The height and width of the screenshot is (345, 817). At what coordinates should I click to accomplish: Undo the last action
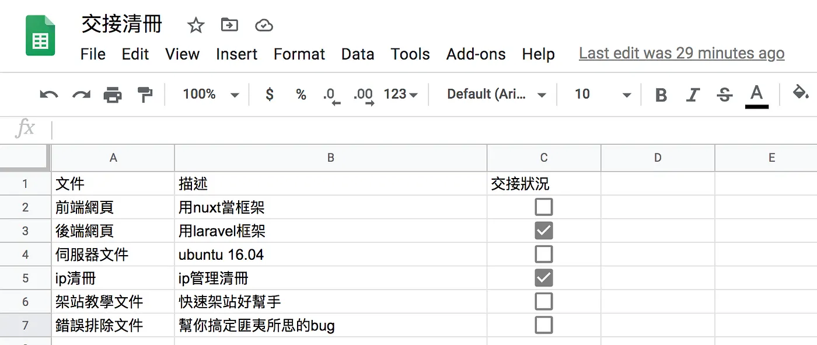(x=49, y=95)
